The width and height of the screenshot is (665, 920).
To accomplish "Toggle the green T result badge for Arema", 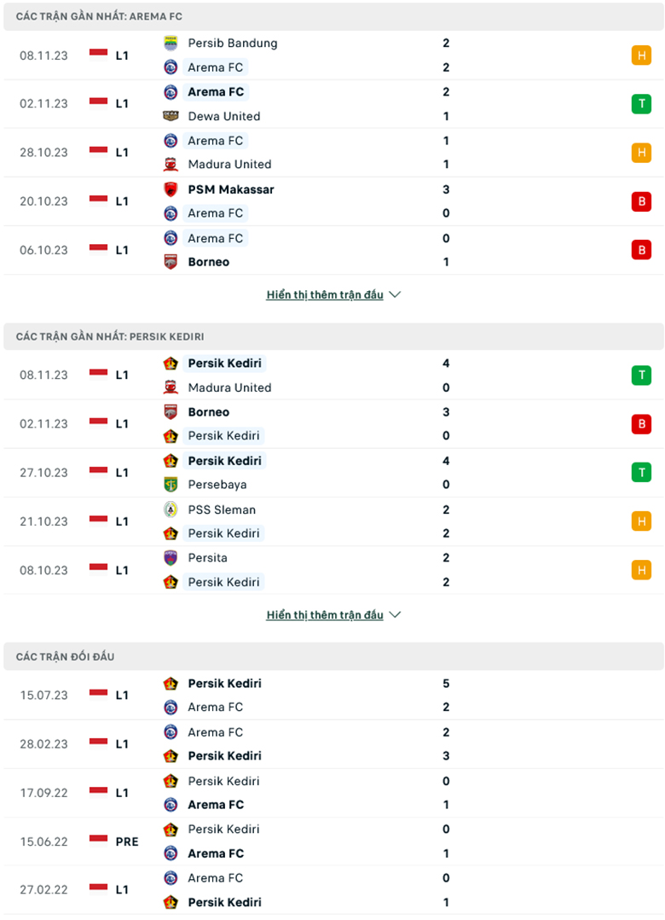I will [641, 103].
